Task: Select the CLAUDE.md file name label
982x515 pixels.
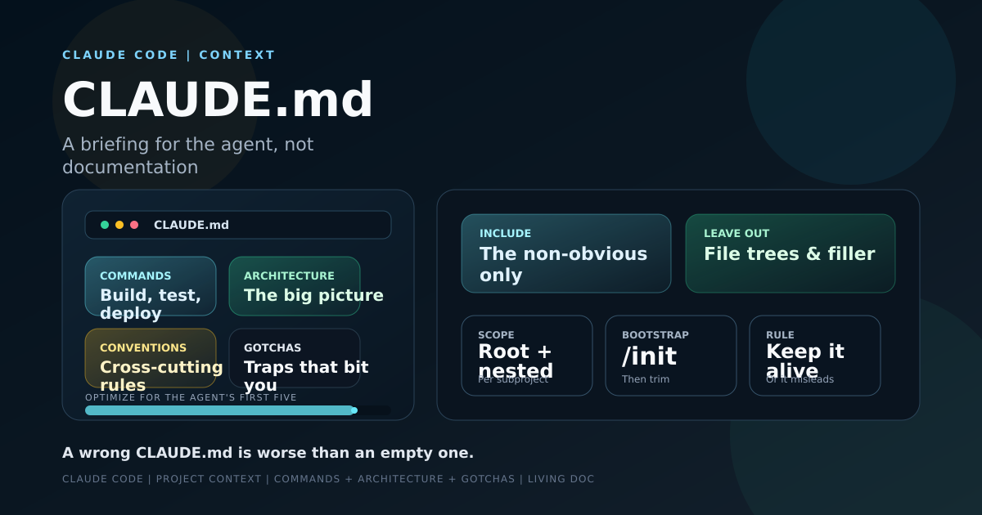Action: pos(191,225)
